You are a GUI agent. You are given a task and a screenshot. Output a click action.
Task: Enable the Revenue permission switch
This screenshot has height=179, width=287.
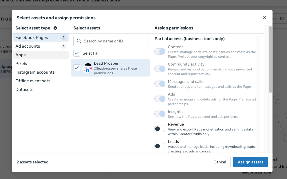[x=160, y=129]
